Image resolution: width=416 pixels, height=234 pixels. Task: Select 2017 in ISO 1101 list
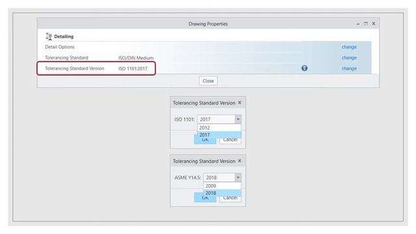[219, 135]
